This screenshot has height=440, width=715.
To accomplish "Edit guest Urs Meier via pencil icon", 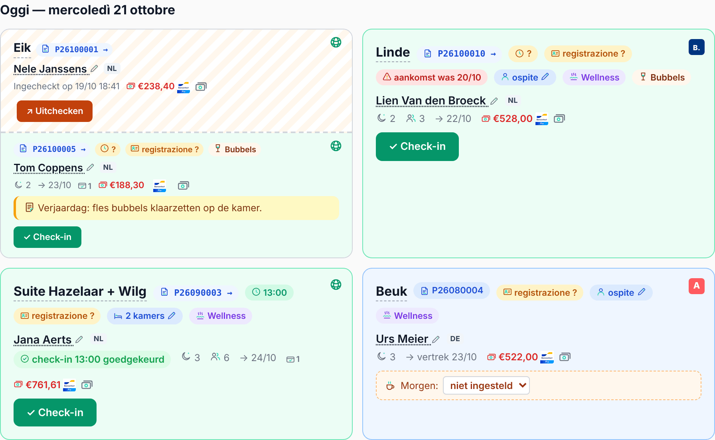I will 436,339.
